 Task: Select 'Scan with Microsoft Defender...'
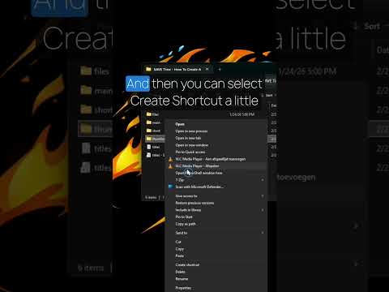[216, 187]
